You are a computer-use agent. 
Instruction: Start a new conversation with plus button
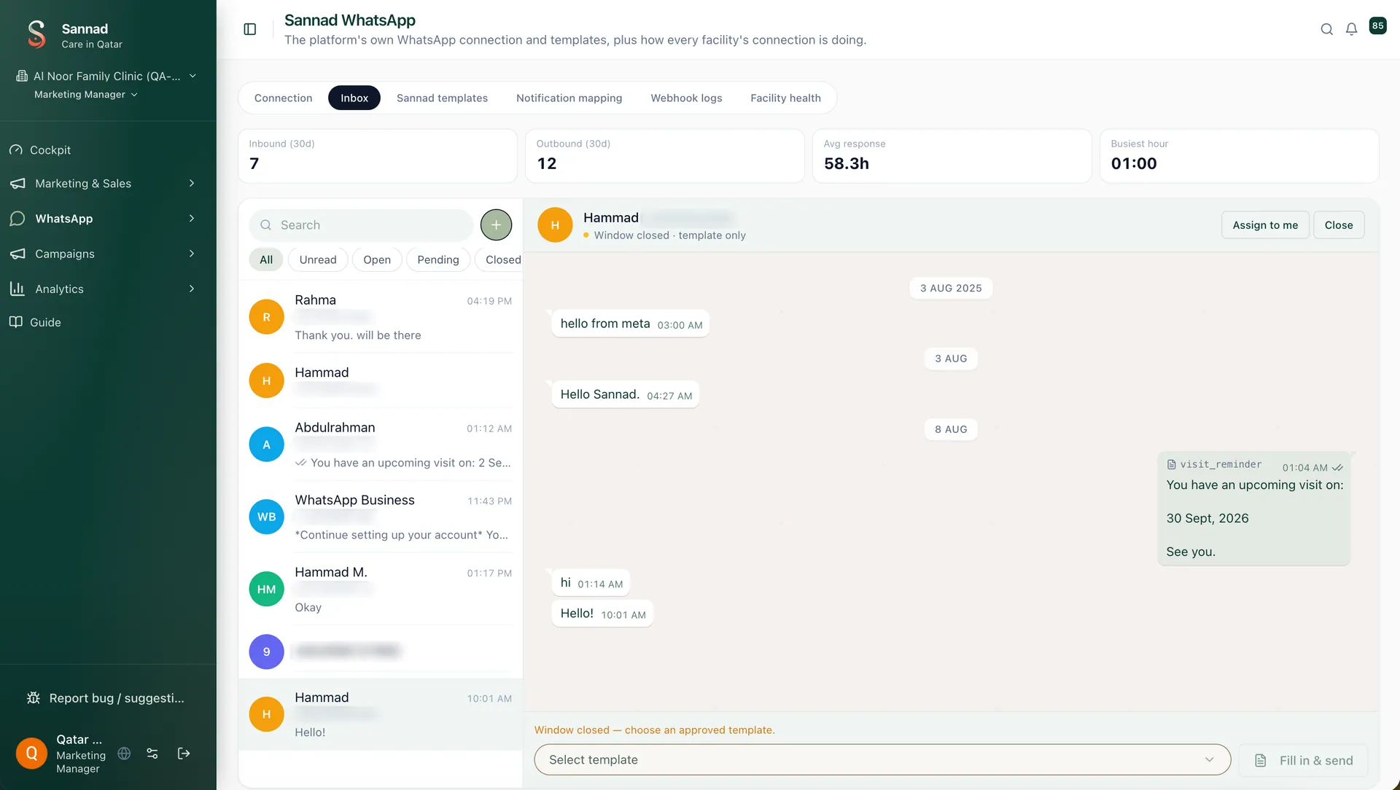pyautogui.click(x=496, y=225)
